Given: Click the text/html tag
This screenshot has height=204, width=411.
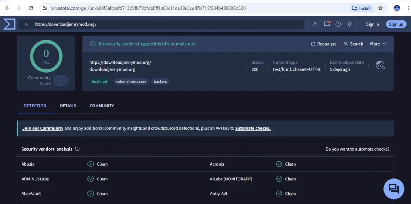Looking at the screenshot, I should point(99,81).
